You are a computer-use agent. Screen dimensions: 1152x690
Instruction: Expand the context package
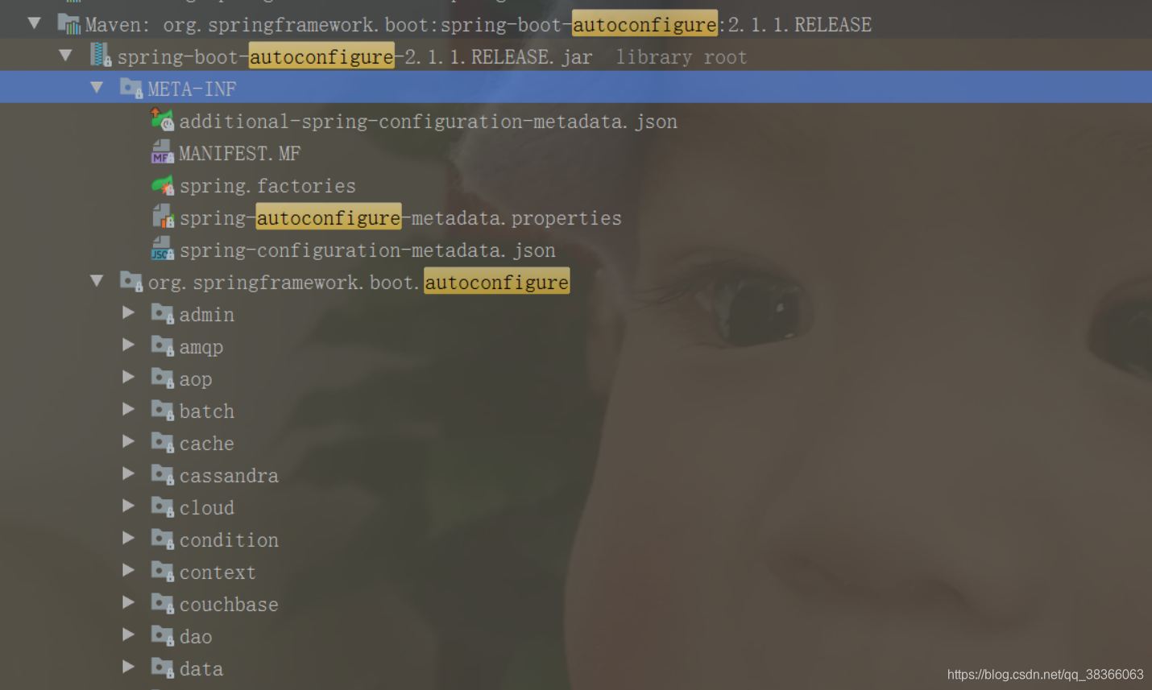(128, 570)
